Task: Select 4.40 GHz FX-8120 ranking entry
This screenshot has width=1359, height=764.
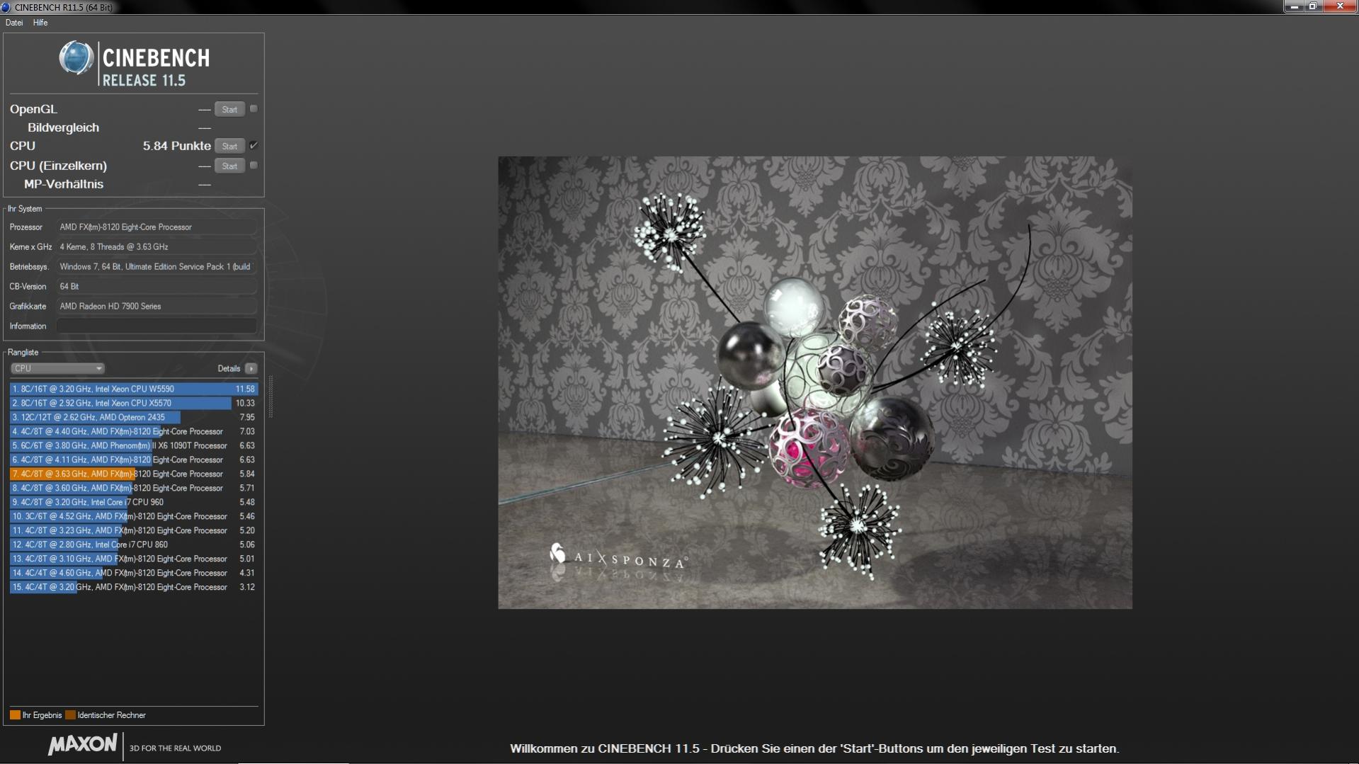Action: (x=134, y=431)
